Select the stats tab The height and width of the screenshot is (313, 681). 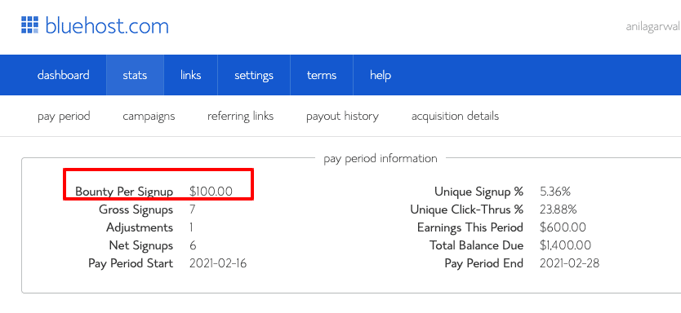point(135,75)
